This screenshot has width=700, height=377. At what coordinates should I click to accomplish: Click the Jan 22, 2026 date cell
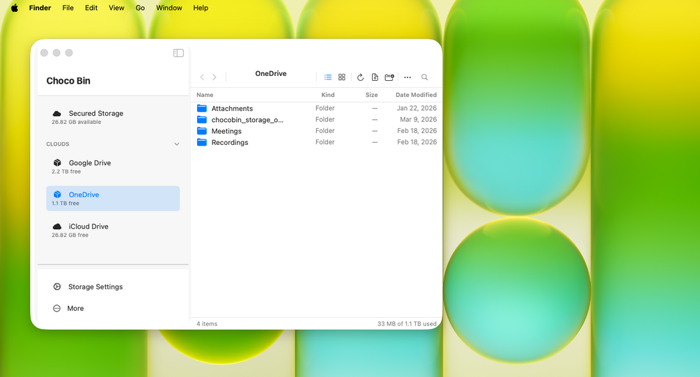click(417, 108)
